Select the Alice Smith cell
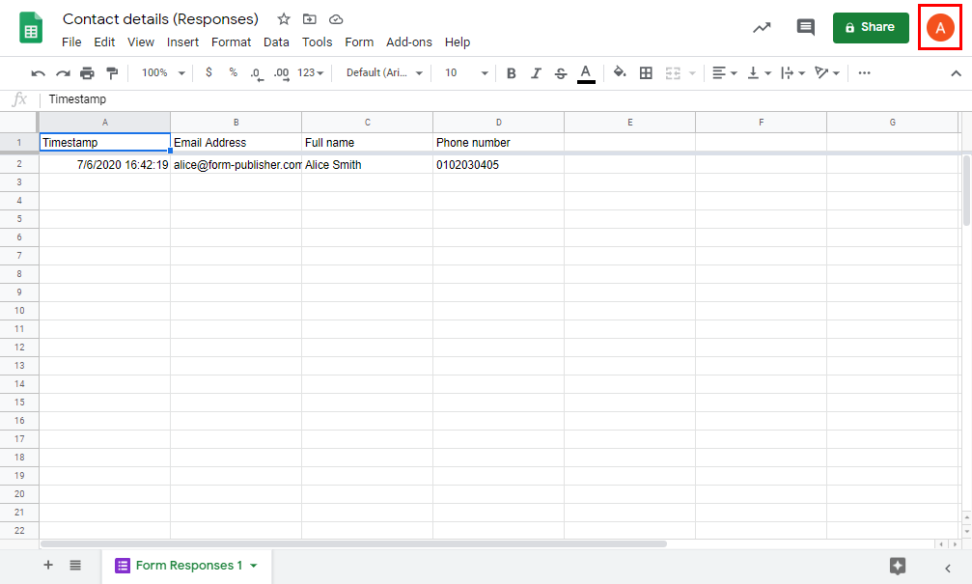This screenshot has width=972, height=584. click(367, 164)
